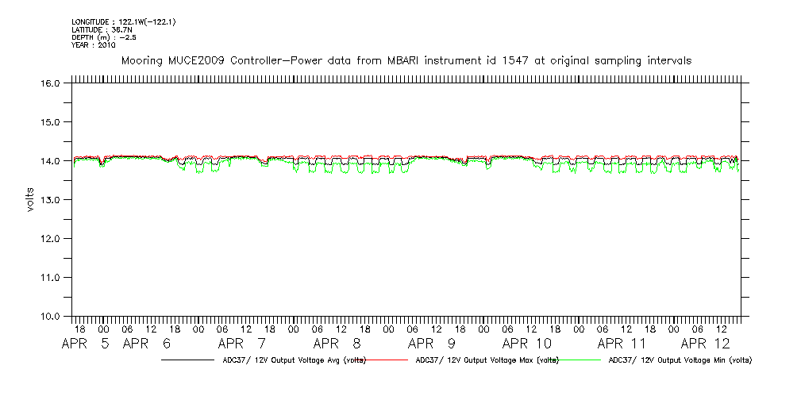Select the APR 9 date label
This screenshot has width=801, height=400.
[432, 344]
